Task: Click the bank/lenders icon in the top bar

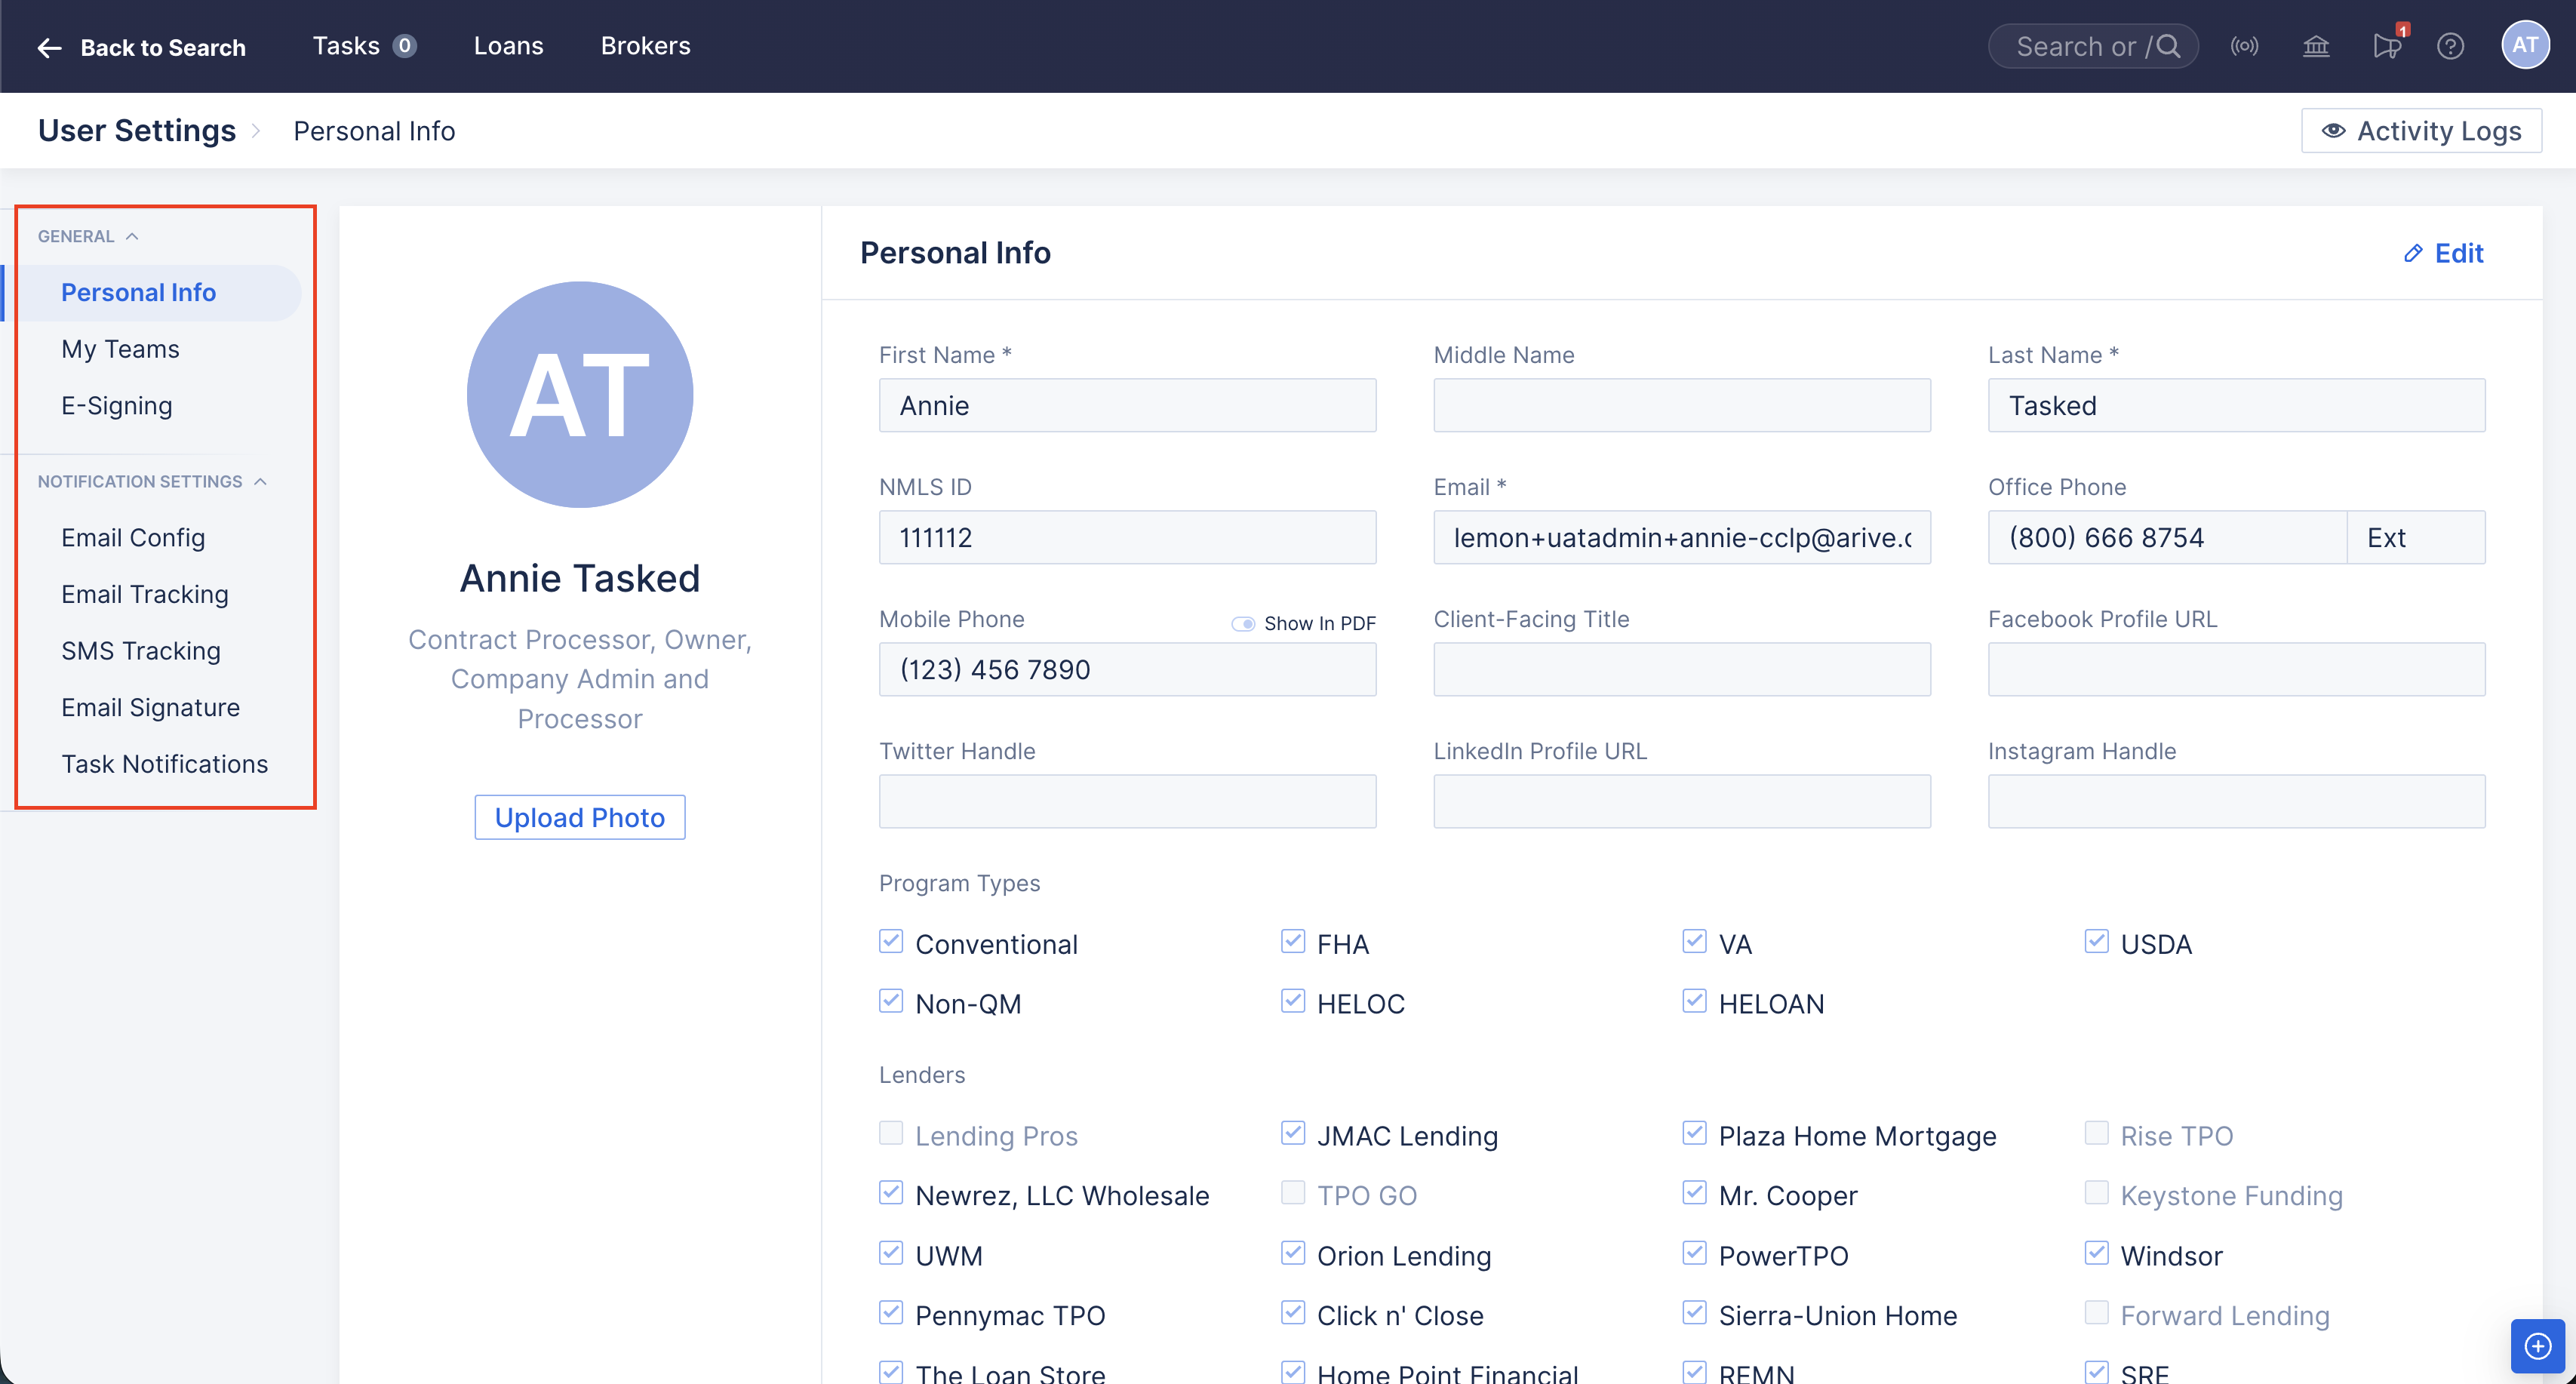Action: [x=2317, y=45]
